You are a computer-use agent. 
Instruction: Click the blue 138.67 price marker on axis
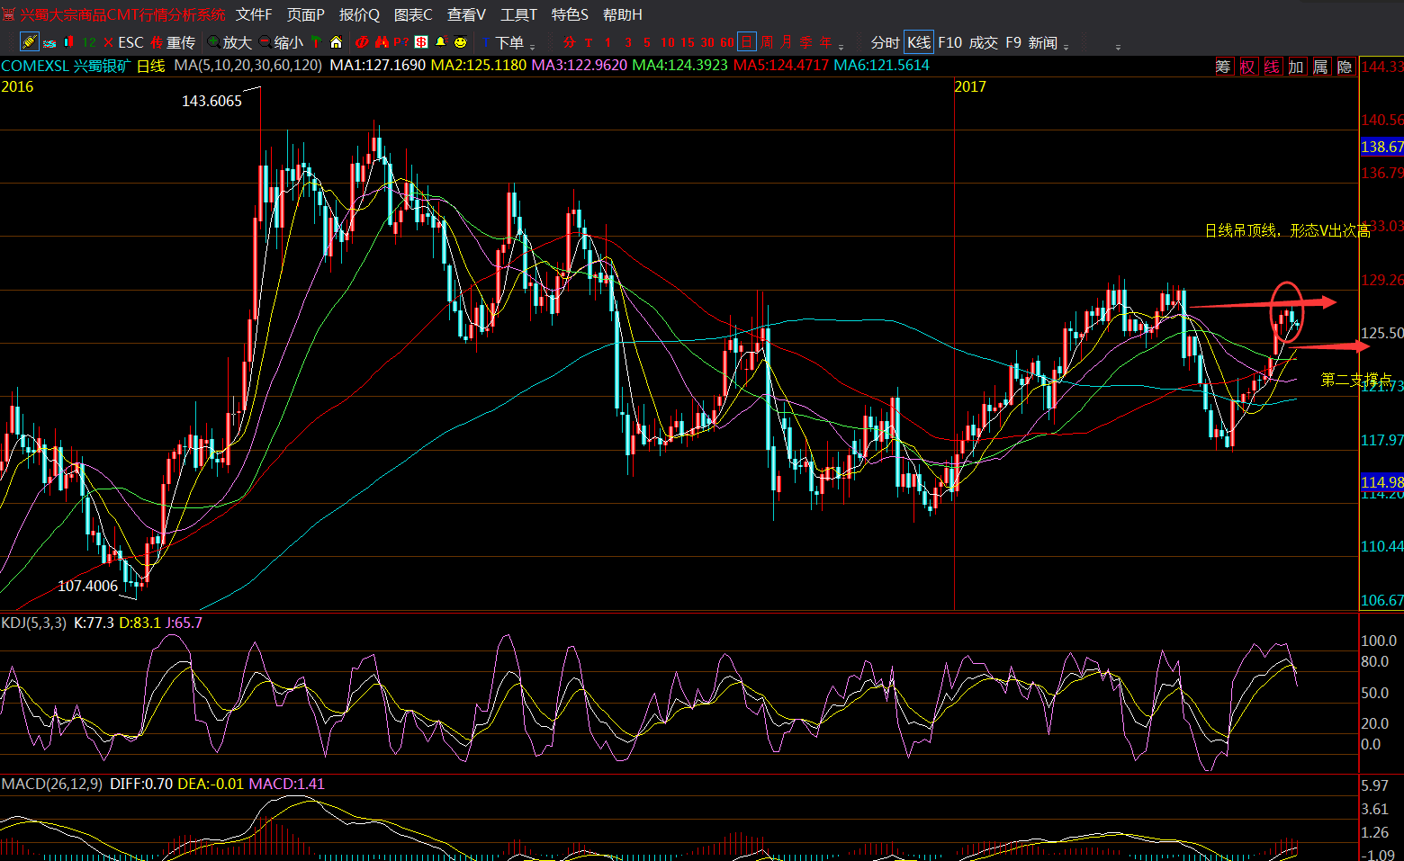coord(1381,147)
